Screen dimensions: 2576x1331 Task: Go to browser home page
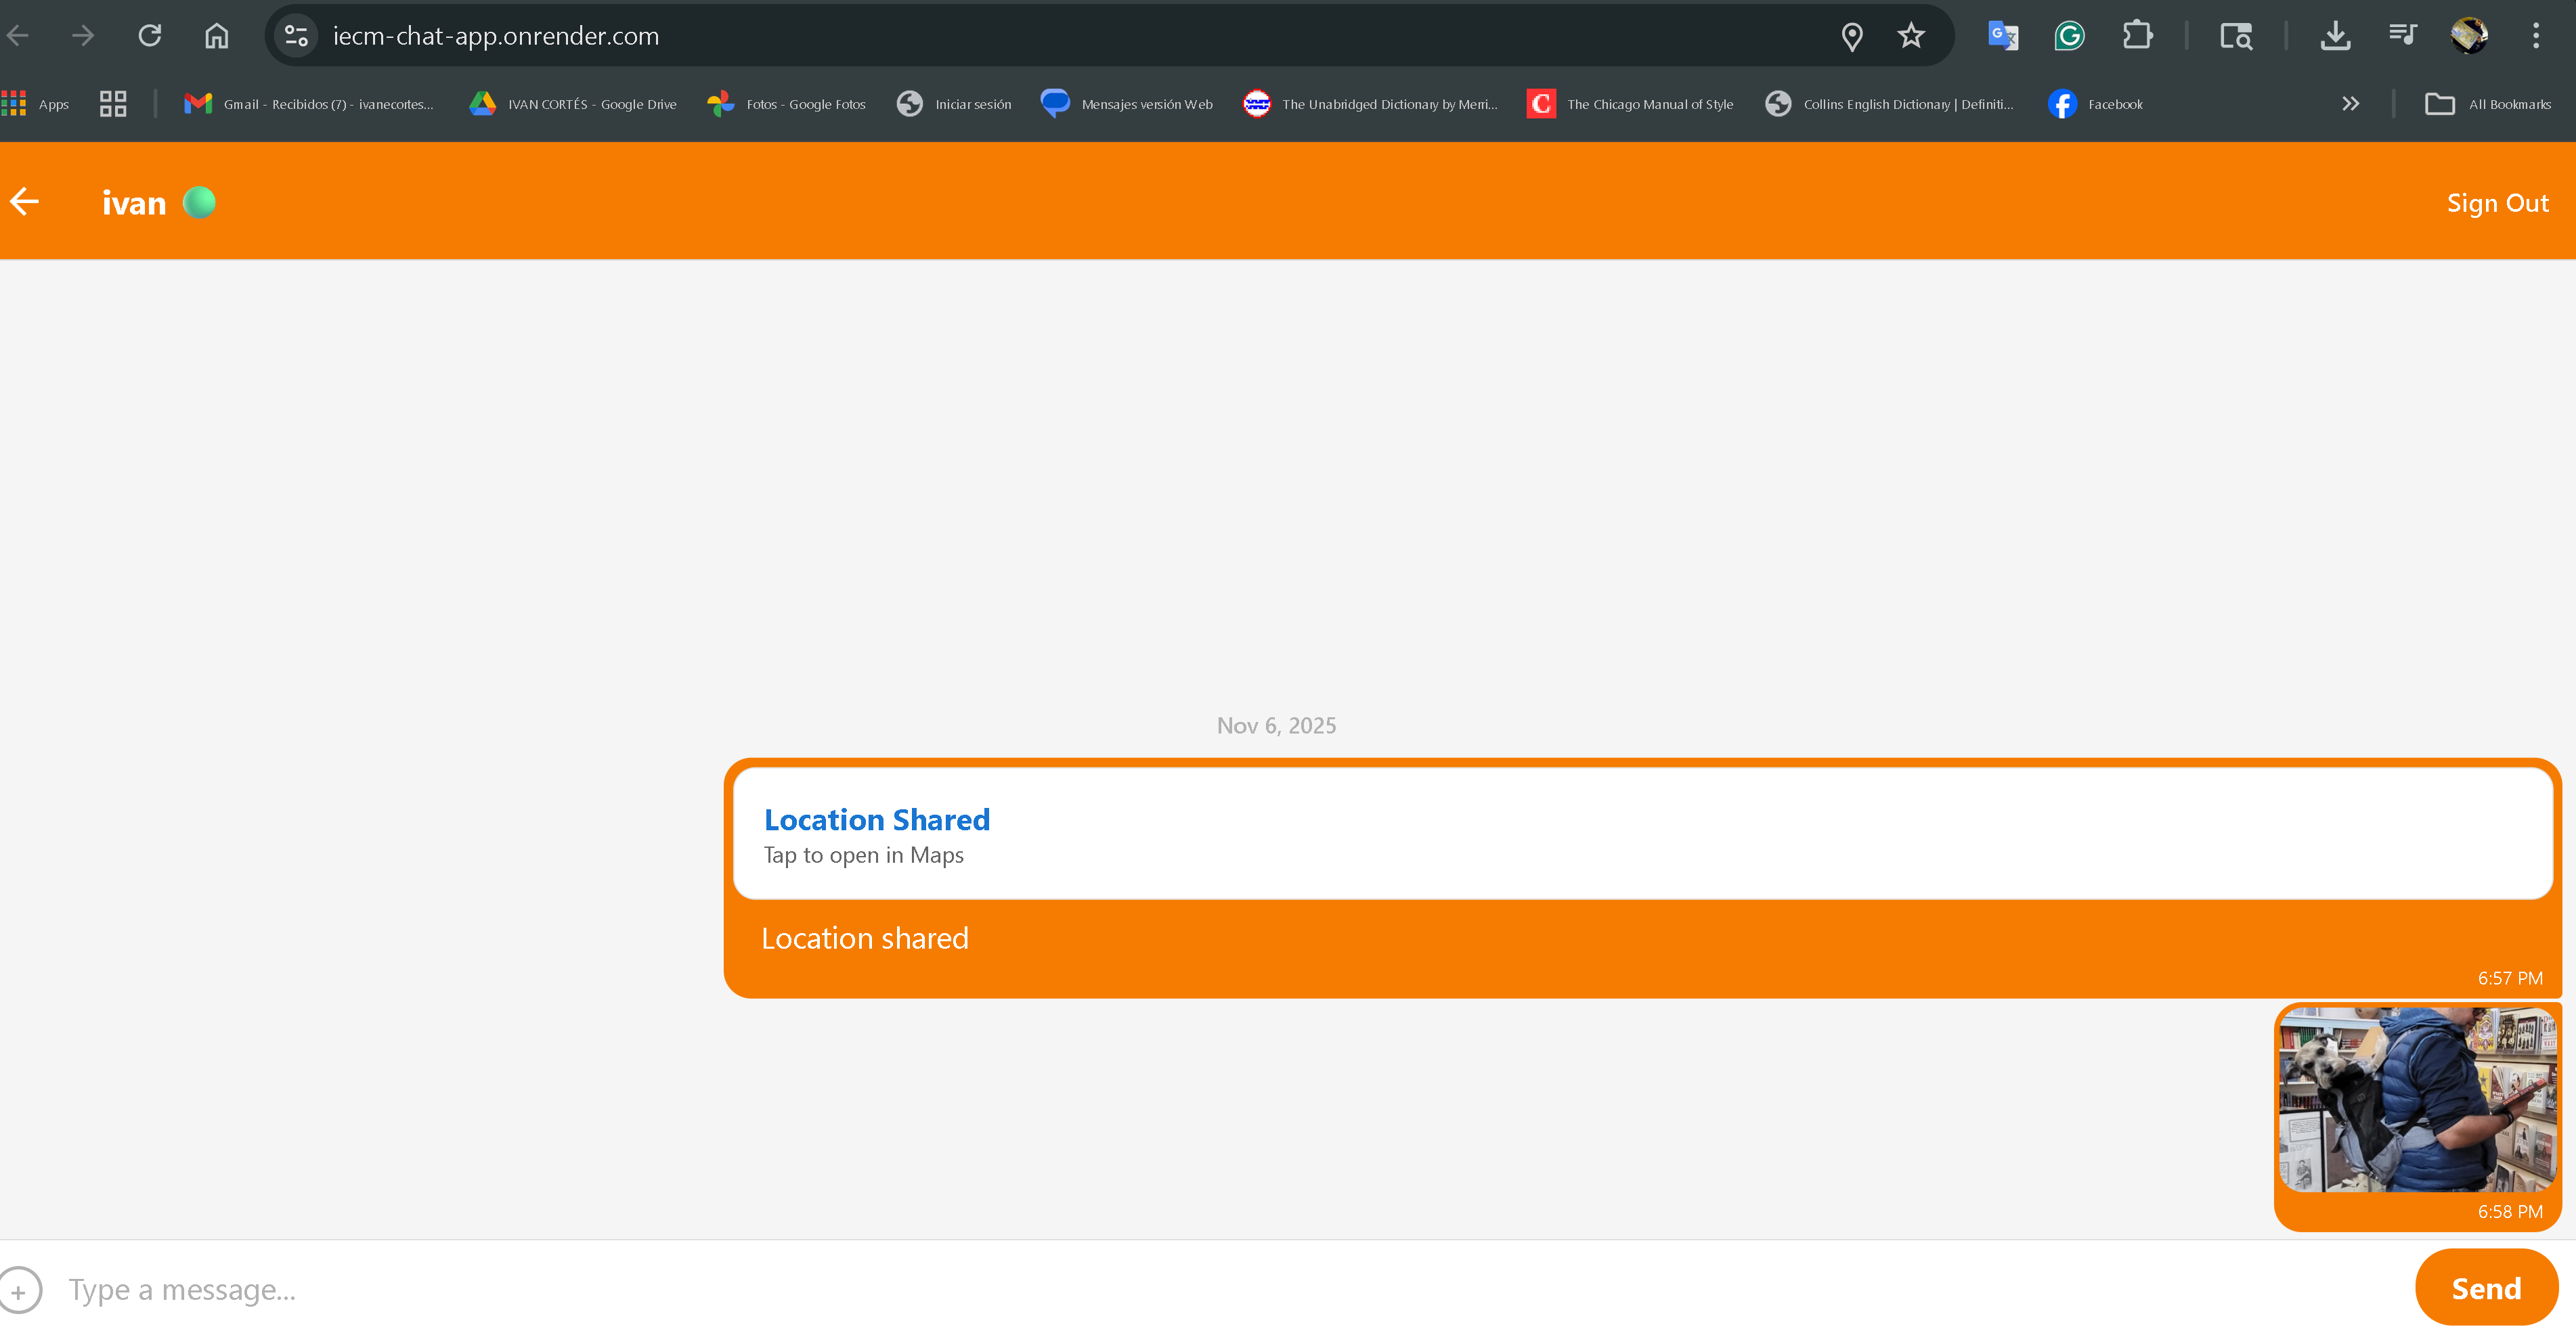(x=216, y=35)
